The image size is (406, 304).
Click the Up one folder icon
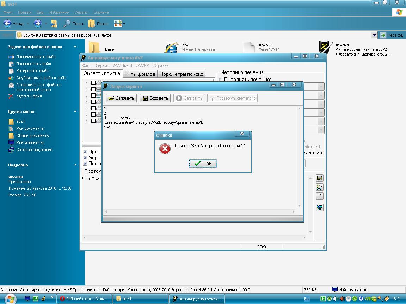click(54, 24)
